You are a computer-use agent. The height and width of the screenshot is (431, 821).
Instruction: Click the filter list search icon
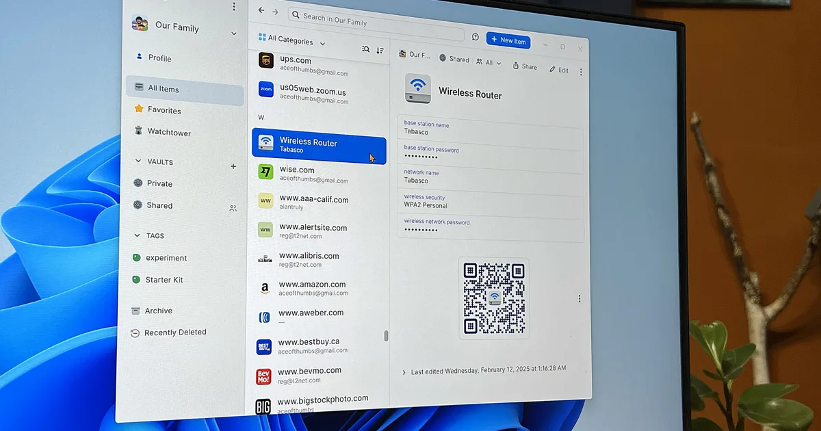365,49
